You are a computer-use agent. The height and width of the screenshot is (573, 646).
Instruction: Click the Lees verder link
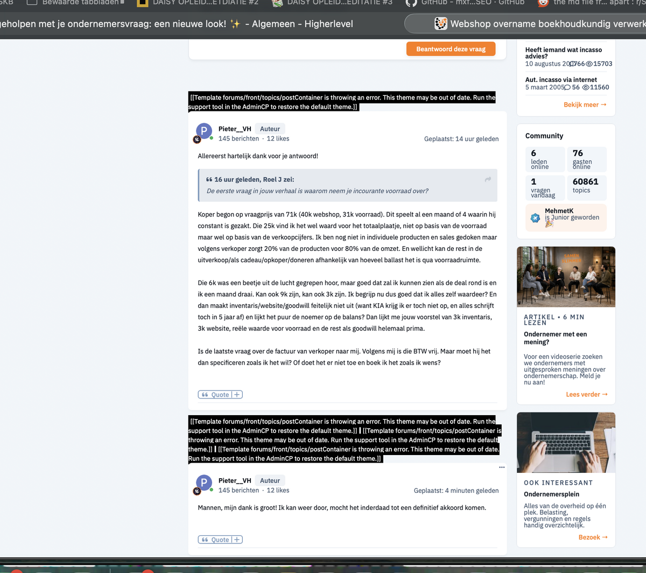tap(587, 394)
